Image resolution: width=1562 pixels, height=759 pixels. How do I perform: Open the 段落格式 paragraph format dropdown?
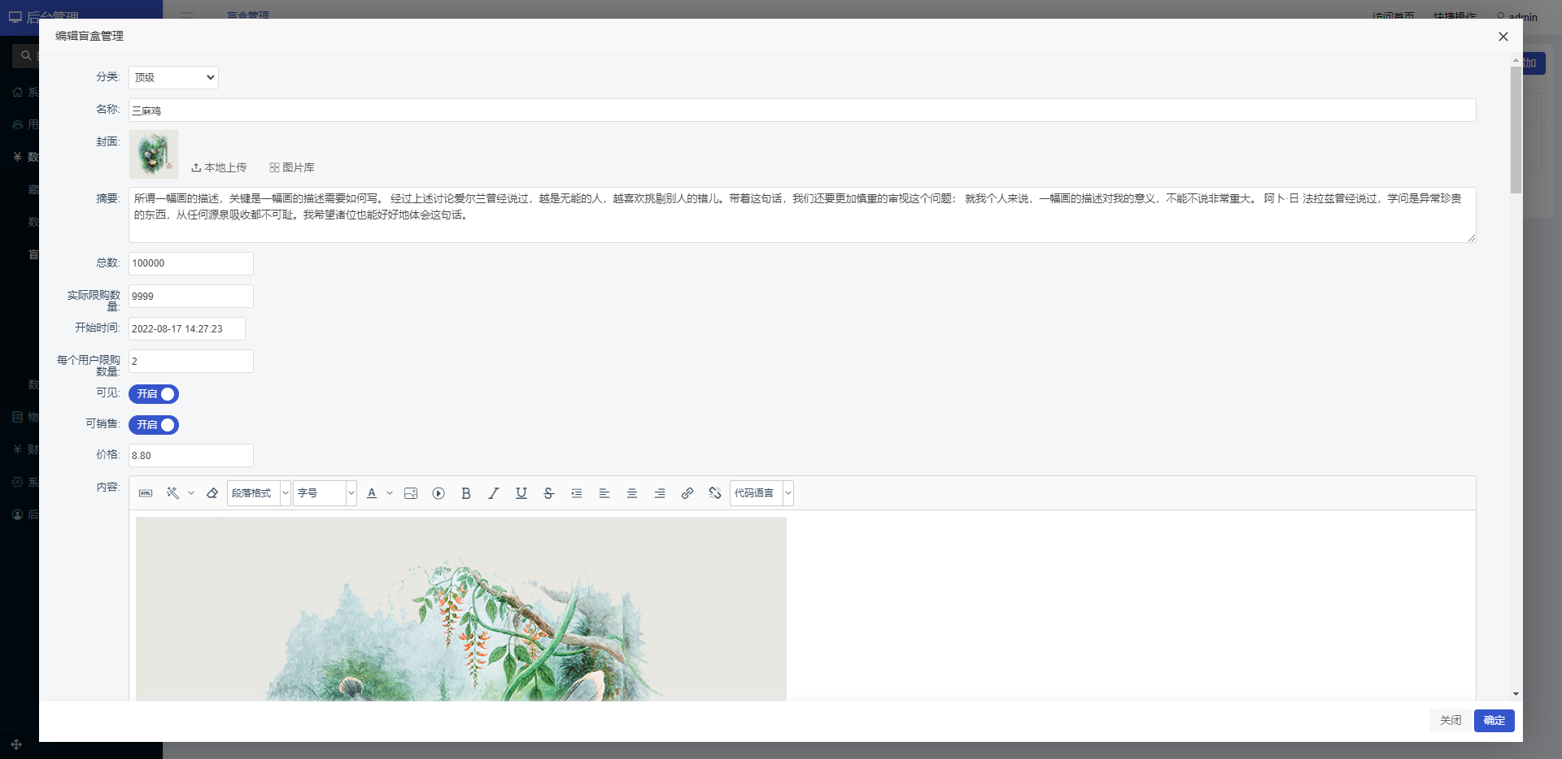click(x=259, y=493)
